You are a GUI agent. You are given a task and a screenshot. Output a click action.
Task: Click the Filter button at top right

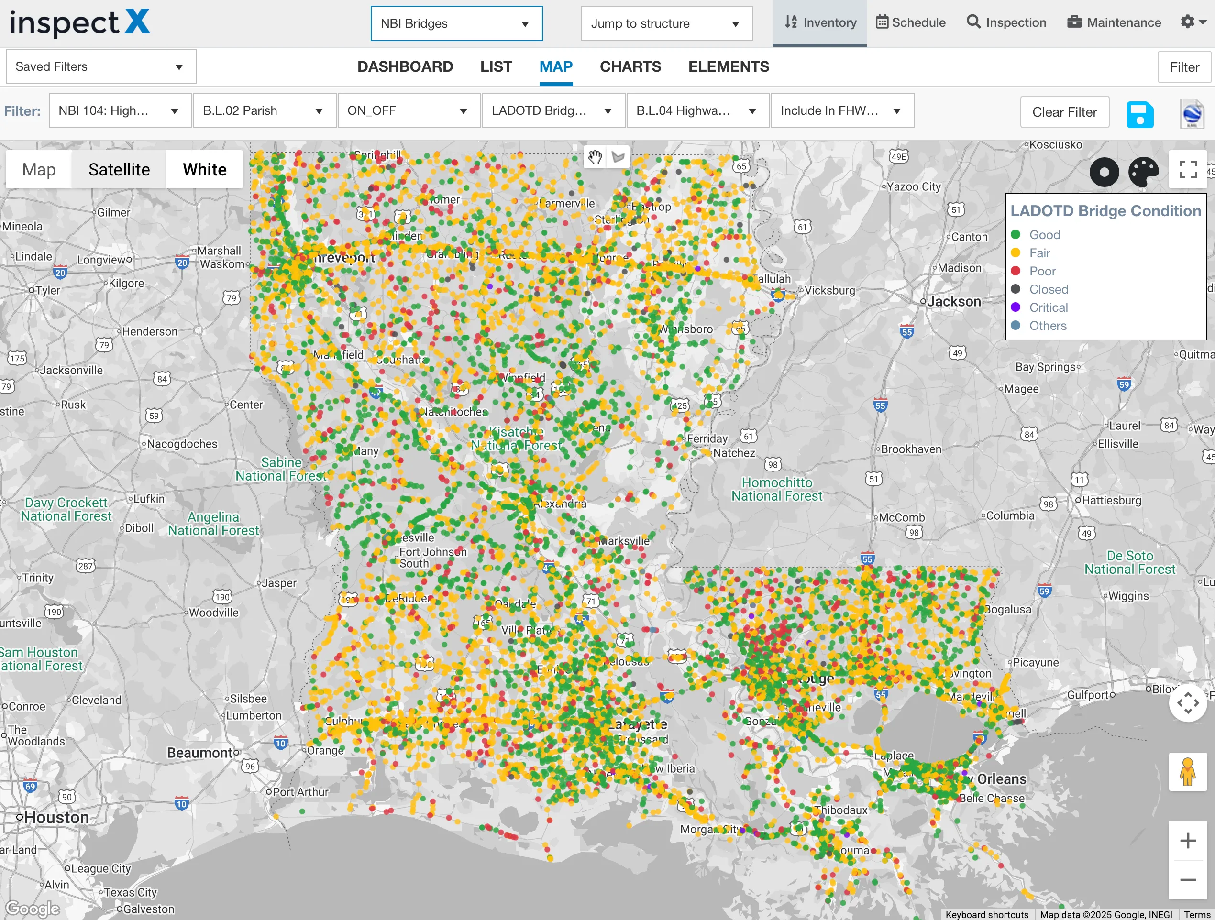[x=1184, y=67]
